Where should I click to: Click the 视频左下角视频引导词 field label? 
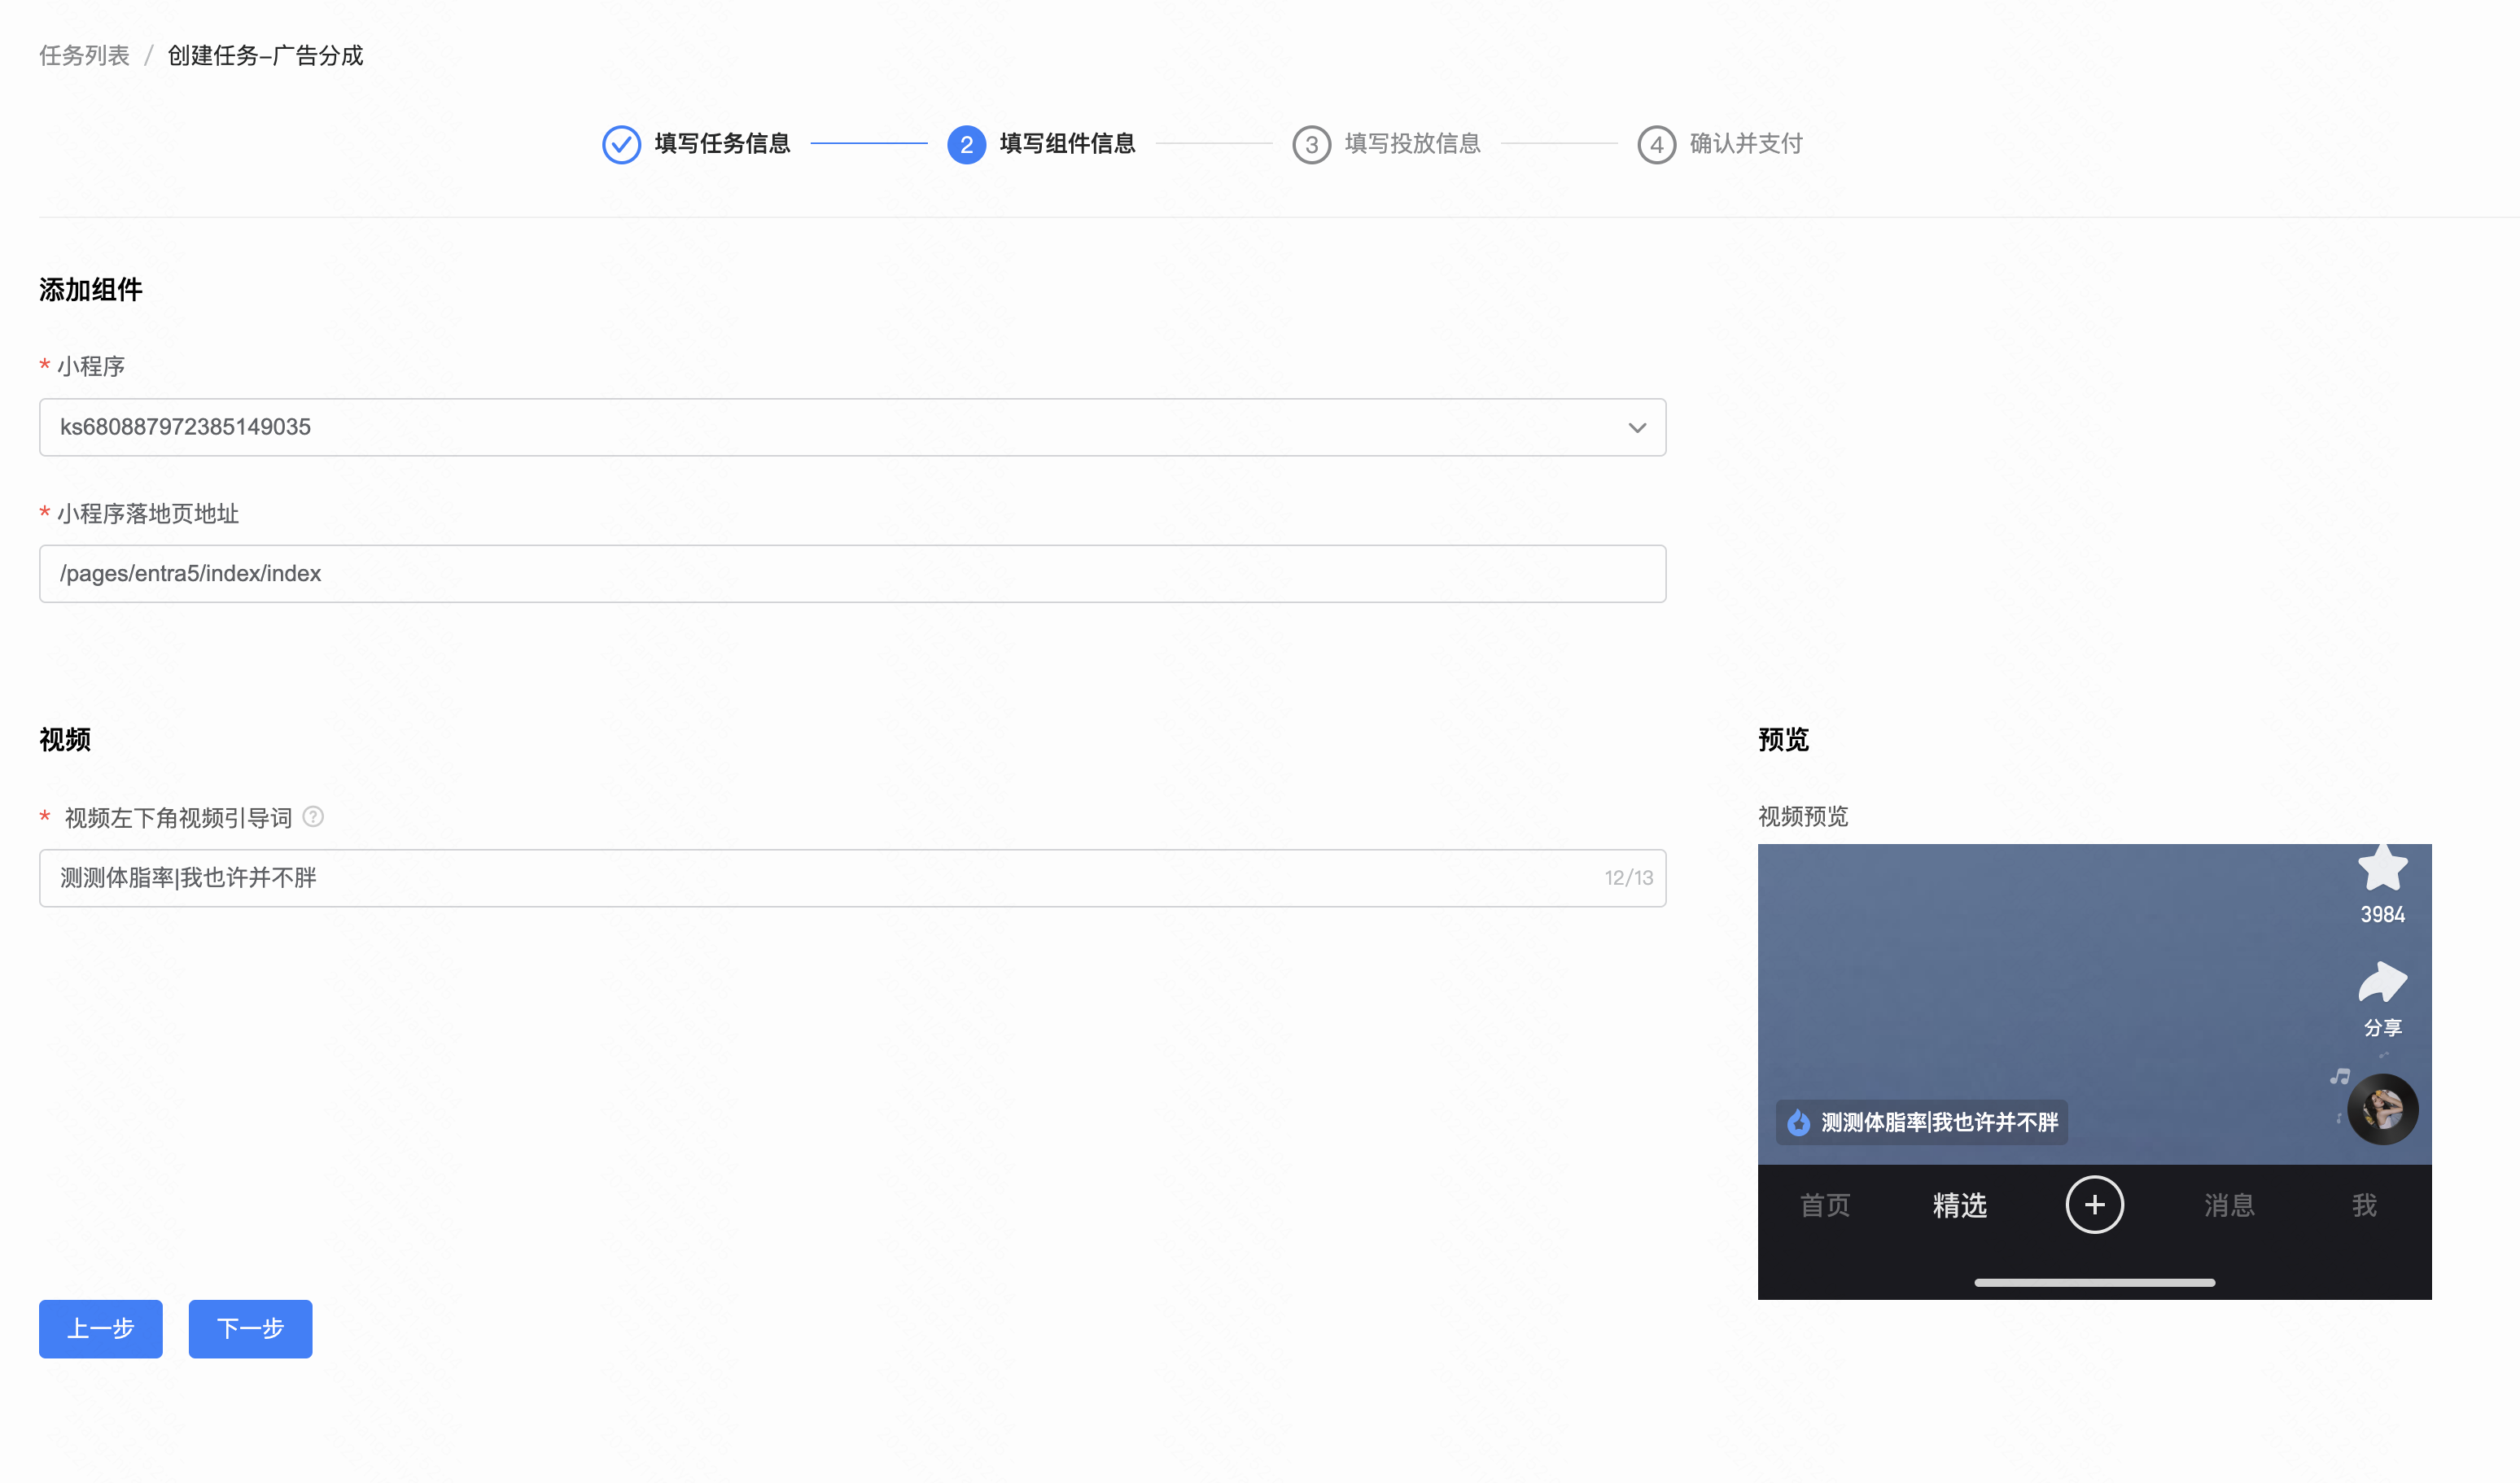point(178,818)
